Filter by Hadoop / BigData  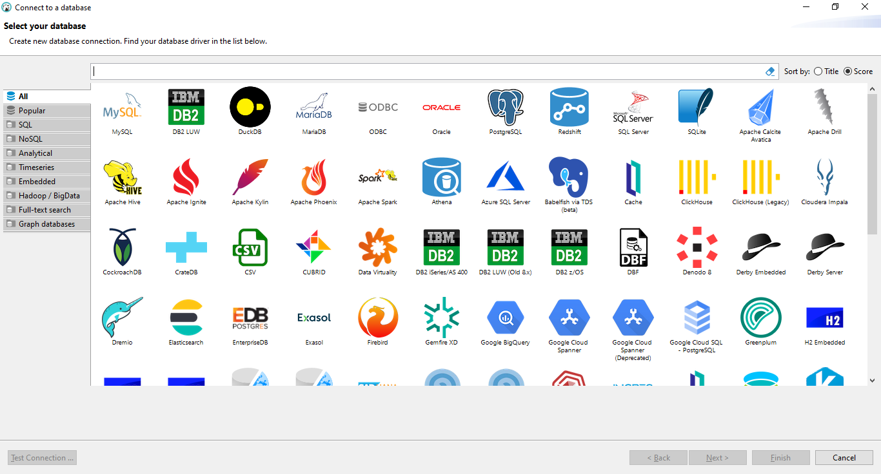(x=47, y=196)
